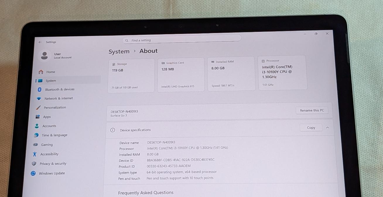The height and width of the screenshot is (197, 383).
Task: Open Accessibility settings
Action: (x=49, y=154)
